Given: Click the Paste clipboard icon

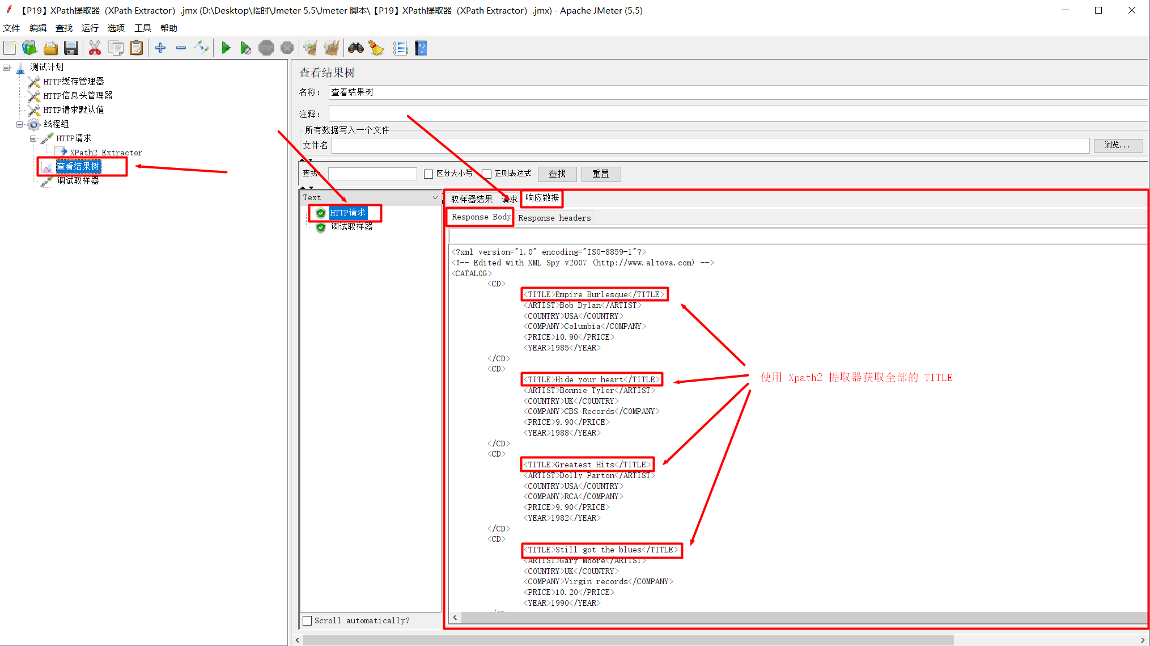Looking at the screenshot, I should pos(136,48).
